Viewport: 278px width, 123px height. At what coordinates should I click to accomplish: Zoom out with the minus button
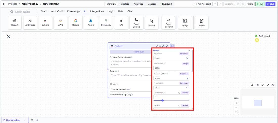236,108
